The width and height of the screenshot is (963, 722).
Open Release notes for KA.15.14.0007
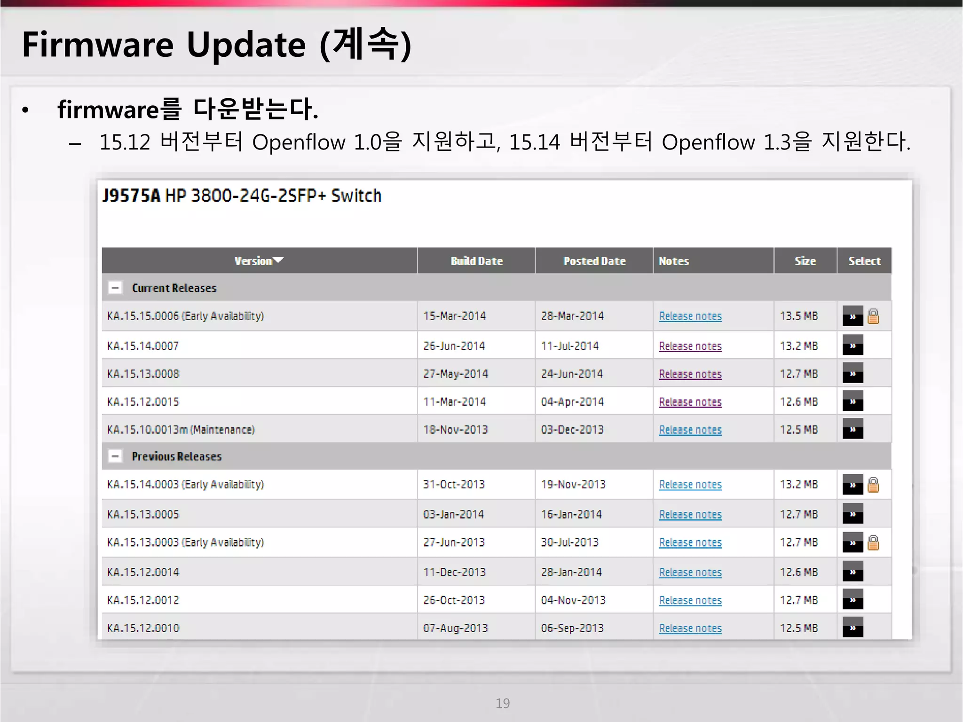690,346
